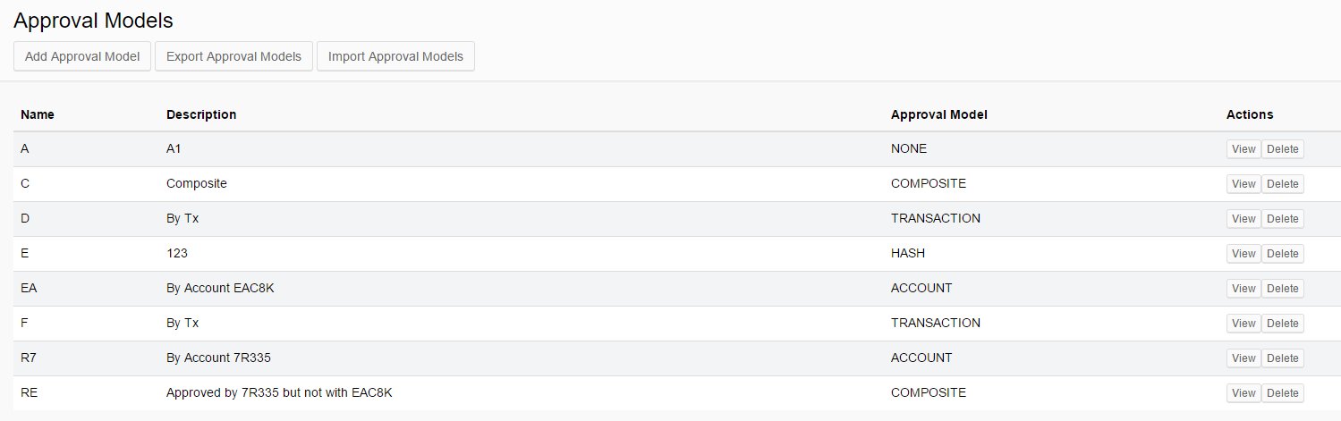Open Import Approval Models
The height and width of the screenshot is (421, 1341).
click(395, 56)
